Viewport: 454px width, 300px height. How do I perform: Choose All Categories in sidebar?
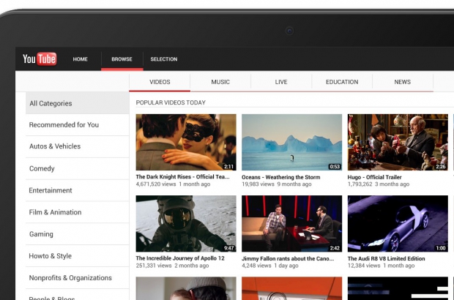click(x=78, y=103)
